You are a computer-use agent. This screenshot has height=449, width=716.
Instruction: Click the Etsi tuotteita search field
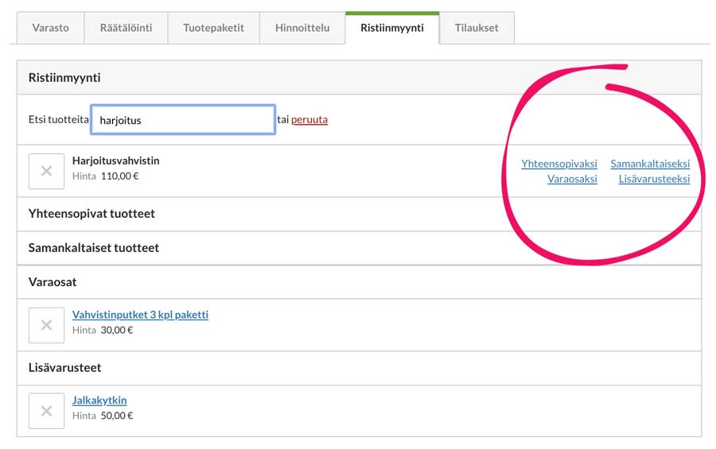click(x=183, y=119)
